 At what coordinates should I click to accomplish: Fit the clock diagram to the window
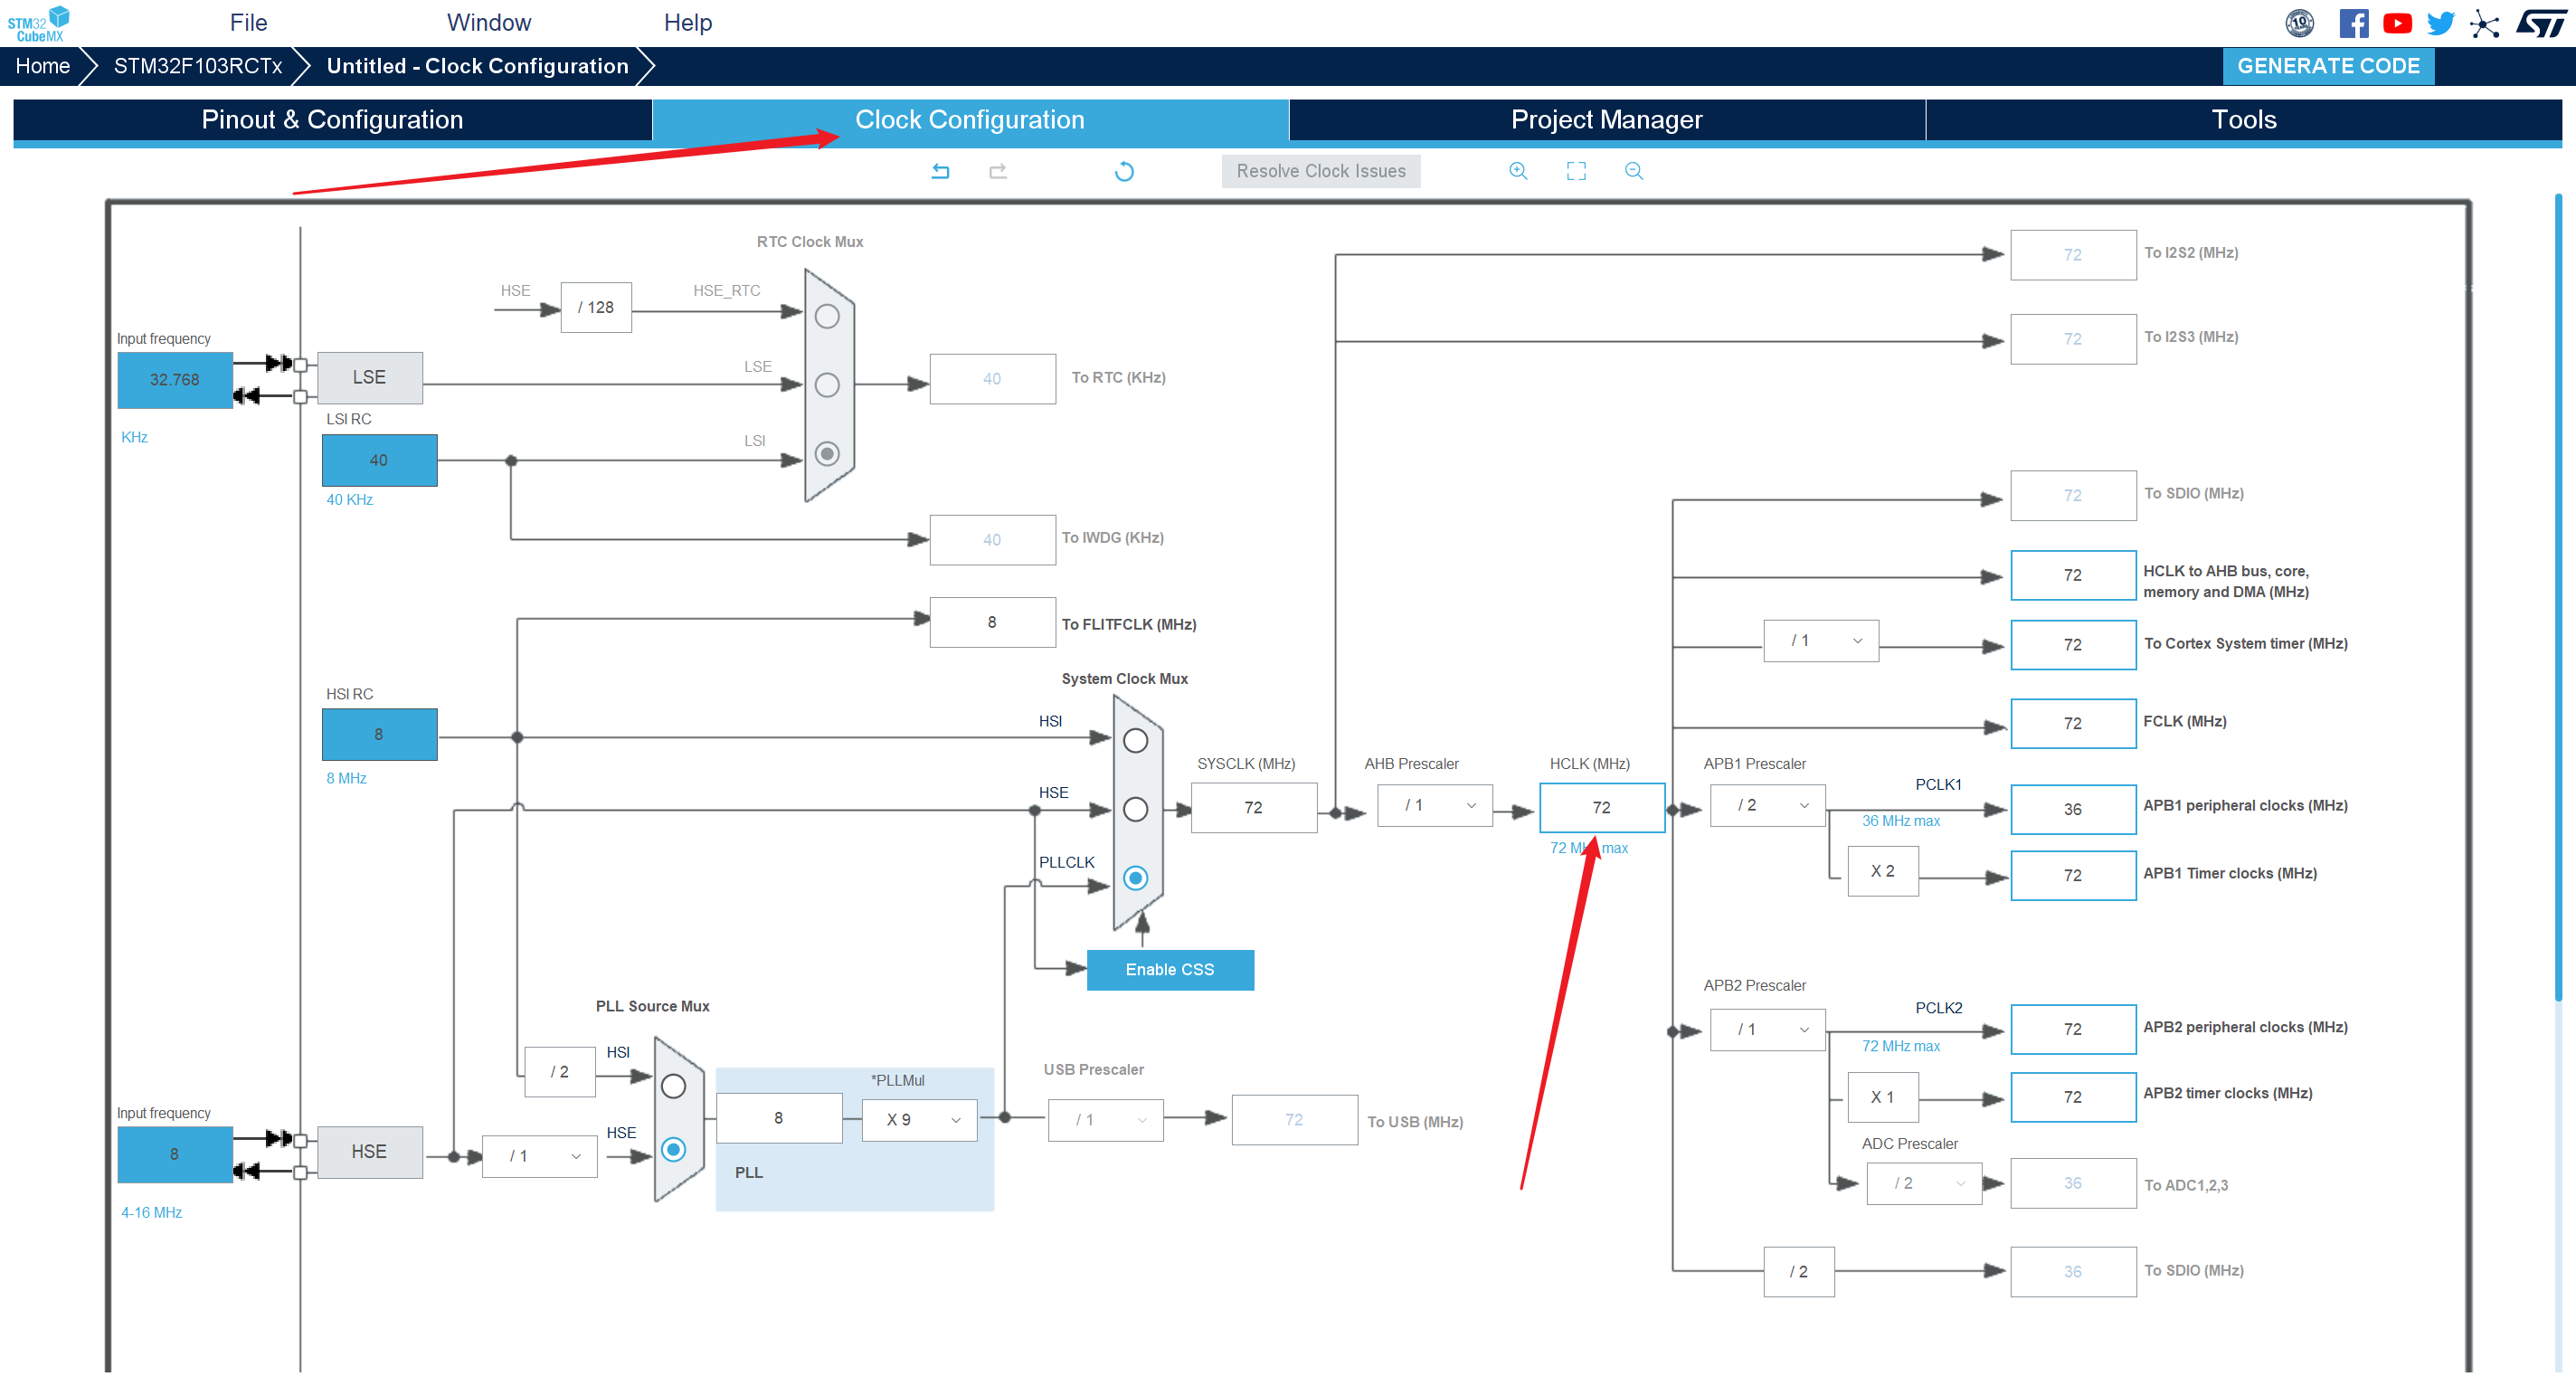coord(1576,171)
